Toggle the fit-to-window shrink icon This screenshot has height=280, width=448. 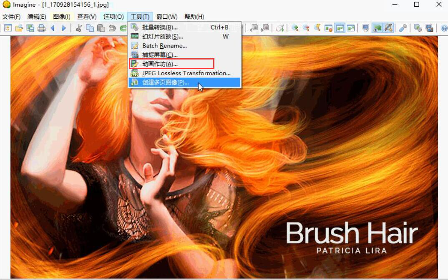click(340, 28)
